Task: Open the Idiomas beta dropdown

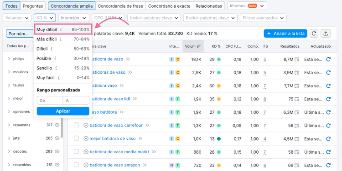Action: 247,6
